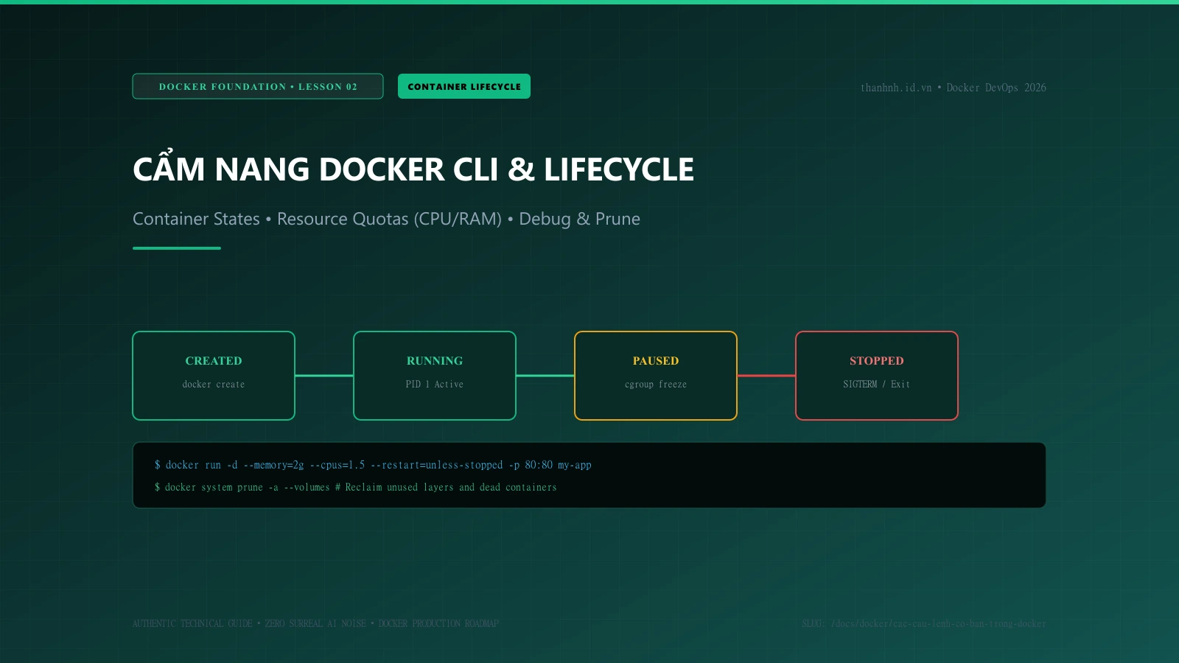Click the green 'CONTAINER LIFECYCLE' badge
The height and width of the screenshot is (663, 1179).
pyautogui.click(x=464, y=86)
